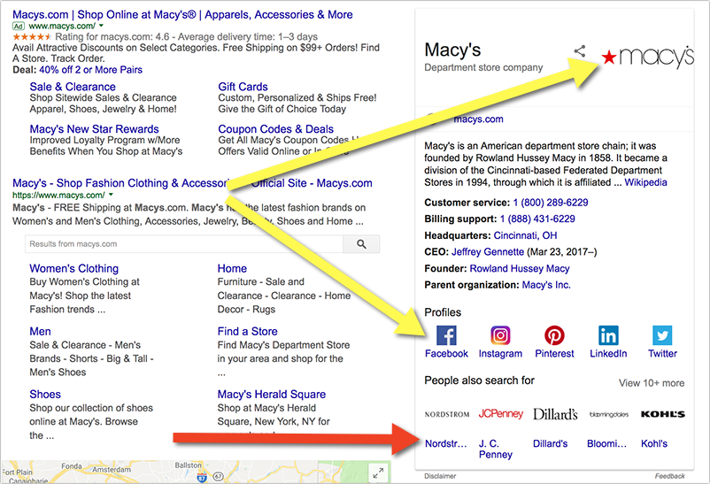This screenshot has width=710, height=484.
Task: Click the Nordstrom logo thumbnail
Action: [x=447, y=414]
